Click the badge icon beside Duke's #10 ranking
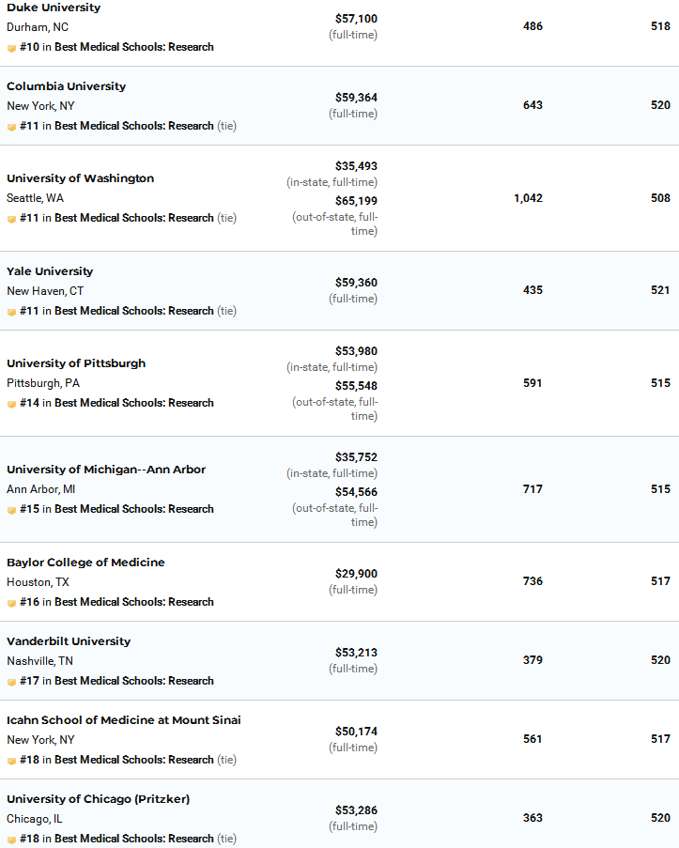The image size is (679, 848). tap(11, 49)
